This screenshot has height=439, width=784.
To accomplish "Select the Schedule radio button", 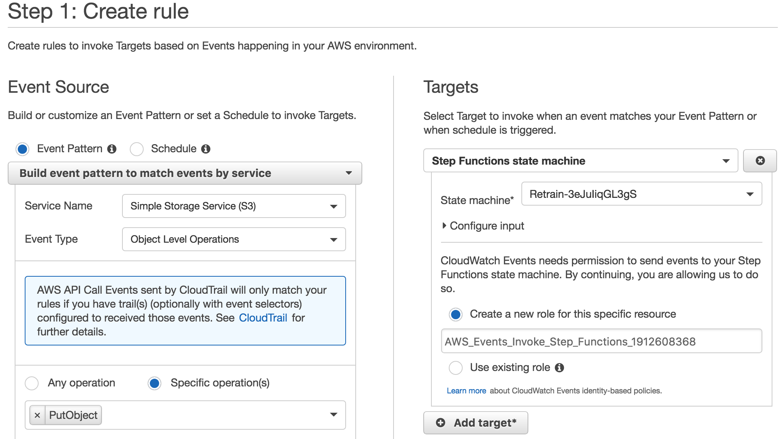I will (137, 149).
